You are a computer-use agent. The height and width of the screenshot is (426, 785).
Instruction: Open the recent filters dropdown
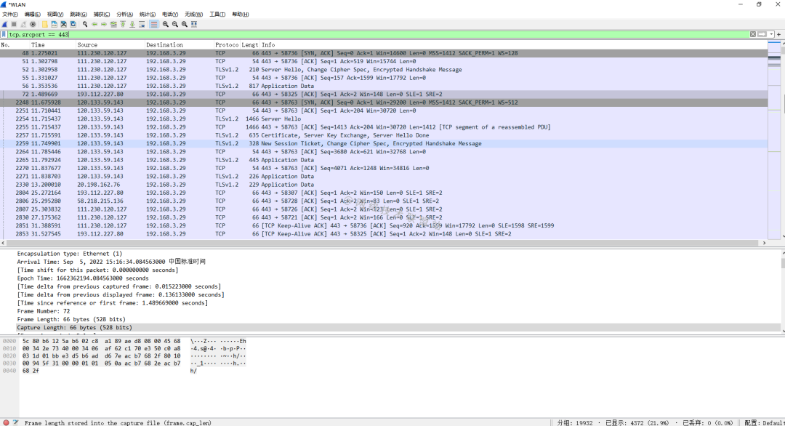771,35
